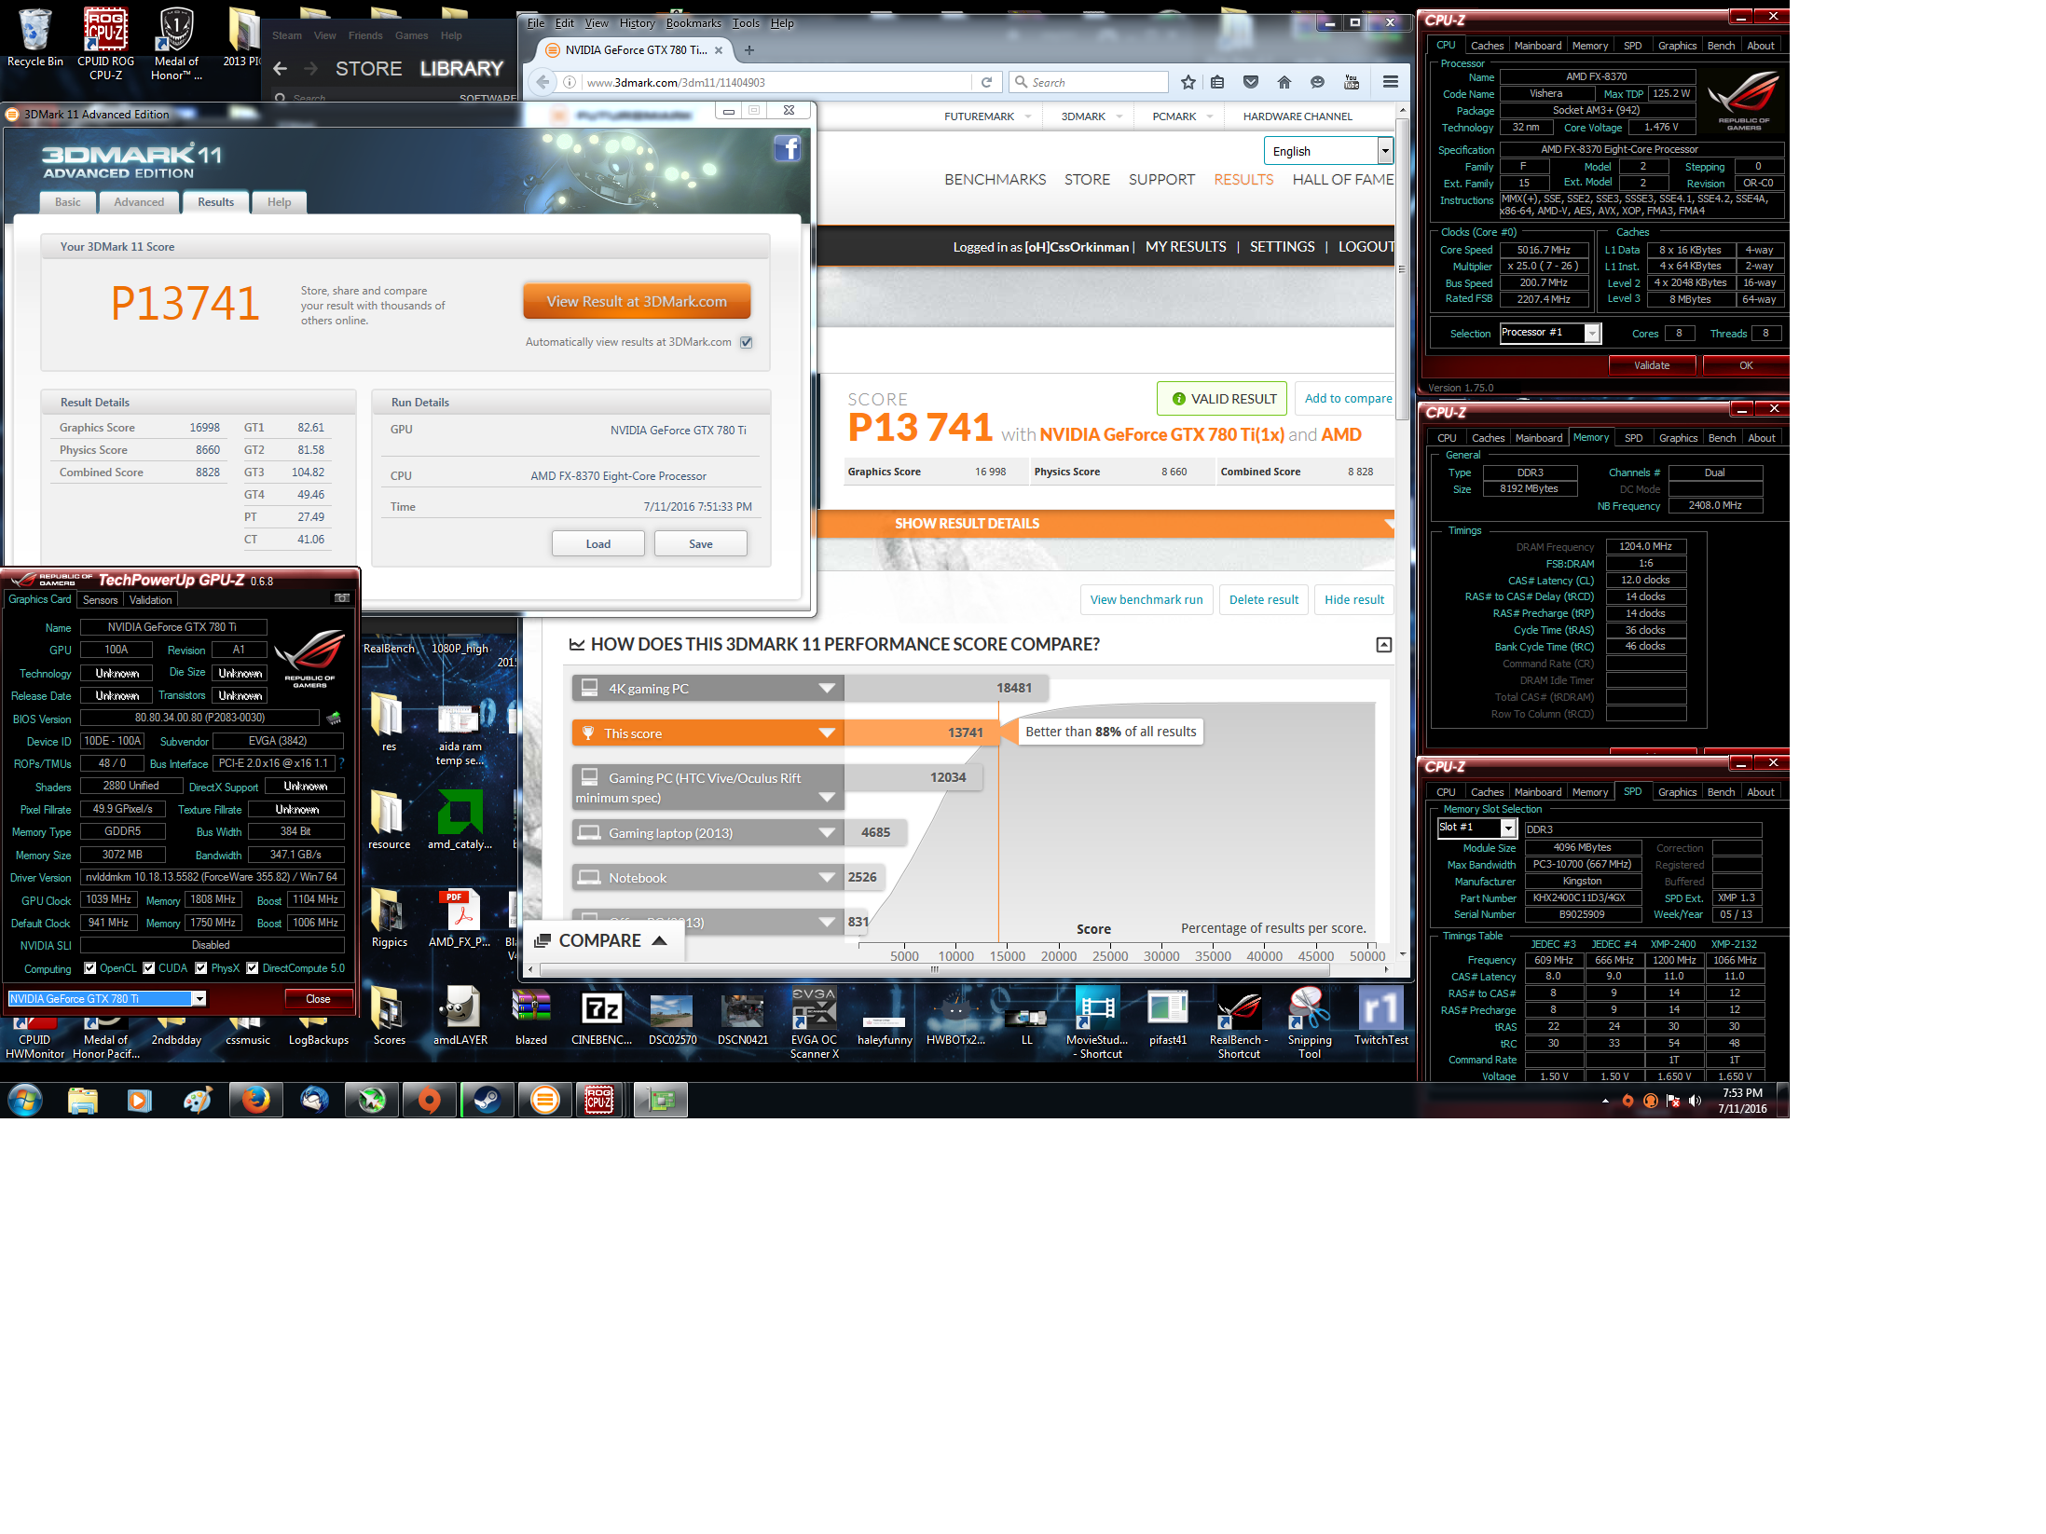Click Firefox bookmark star icon
Screen dimensions: 2046x1534
(1188, 82)
